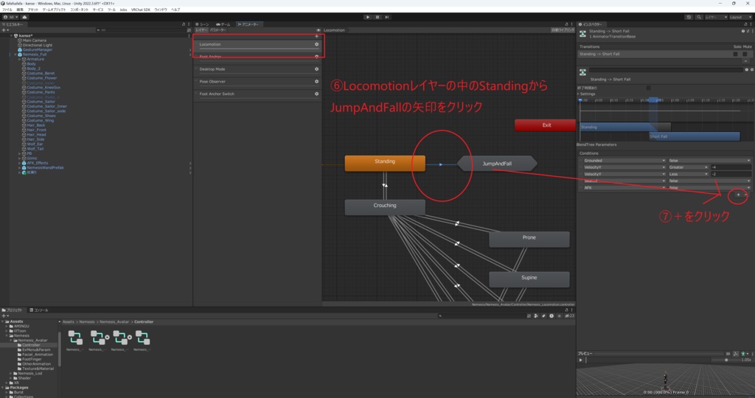Click the global search magnifier icon
The width and height of the screenshot is (755, 398).
[699, 17]
